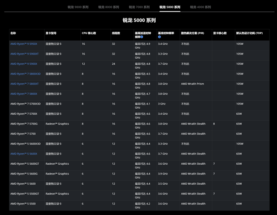Click the CPU 核心数 column header
Viewport: 277px width, 215px height.
(89, 33)
